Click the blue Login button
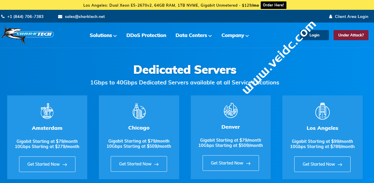Viewport: 374px width, 183px height. (x=314, y=35)
